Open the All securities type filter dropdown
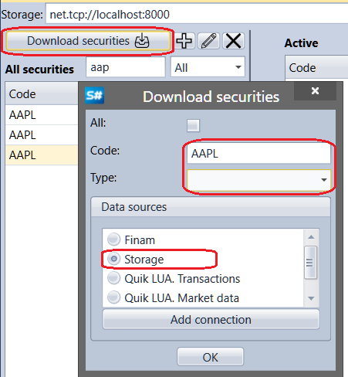The image size is (348, 377). [x=208, y=68]
